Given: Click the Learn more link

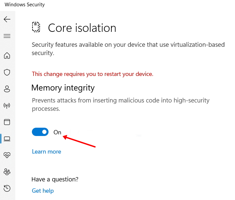Looking at the screenshot, I should 47,152.
